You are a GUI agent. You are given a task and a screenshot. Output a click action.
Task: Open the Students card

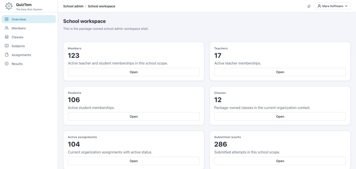(134, 116)
